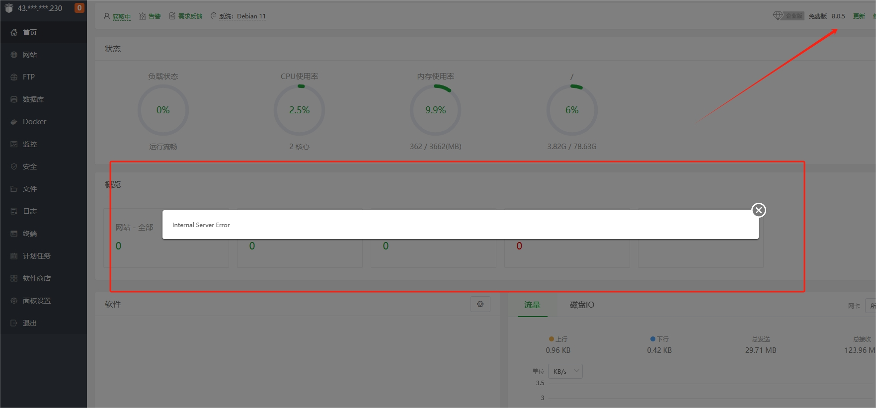Screen dimensions: 876x408
Task: Click the 运行流畅 status text
Action: [163, 147]
